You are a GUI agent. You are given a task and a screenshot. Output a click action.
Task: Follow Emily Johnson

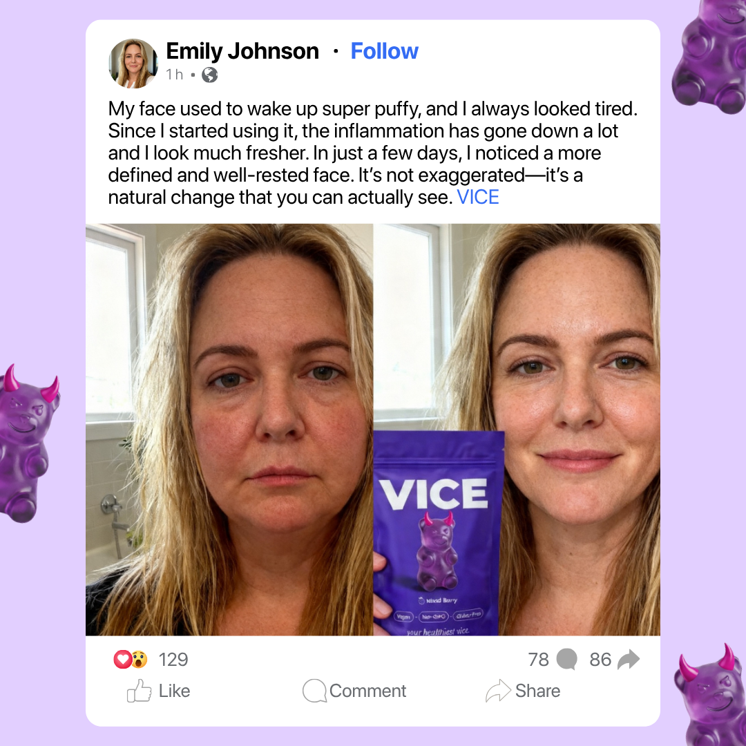[385, 51]
